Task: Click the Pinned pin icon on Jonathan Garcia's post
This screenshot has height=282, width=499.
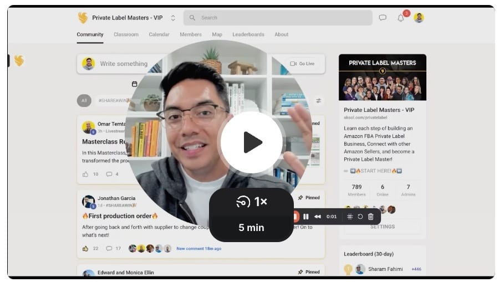Action: pos(301,197)
